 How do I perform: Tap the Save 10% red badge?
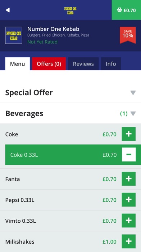point(128,35)
